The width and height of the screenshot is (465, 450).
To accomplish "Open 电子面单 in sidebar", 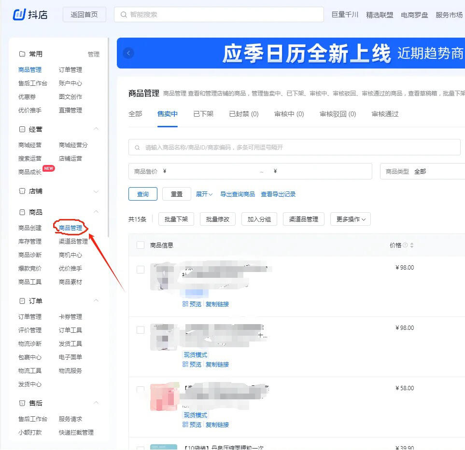I will [70, 357].
